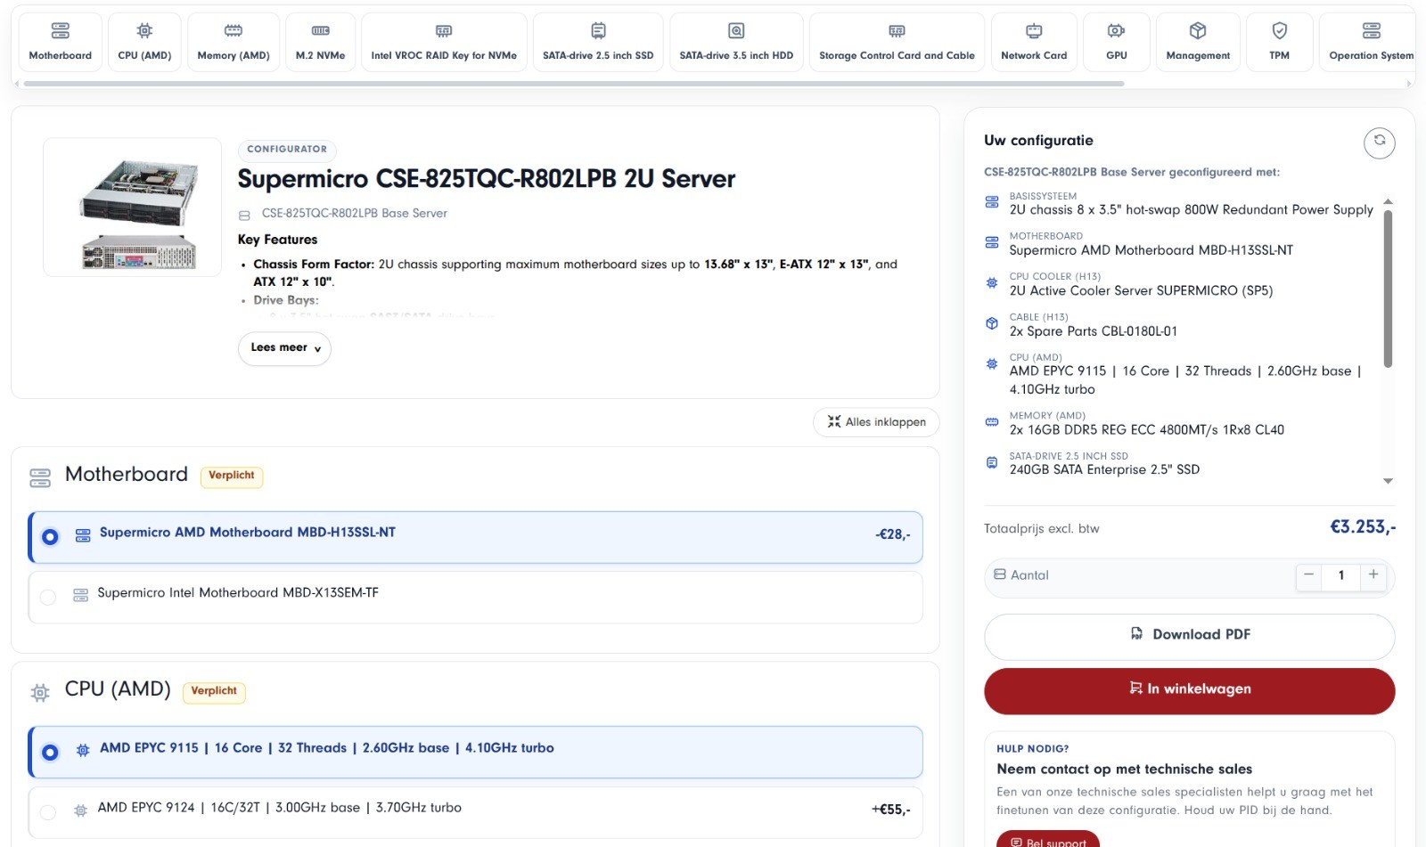Click the Storage Control Card and Cable icon
Screen dimensions: 1426x847
(897, 31)
